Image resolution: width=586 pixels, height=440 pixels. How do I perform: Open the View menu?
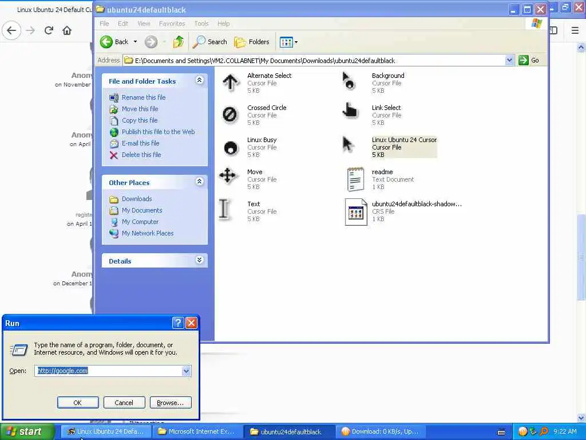click(x=144, y=23)
